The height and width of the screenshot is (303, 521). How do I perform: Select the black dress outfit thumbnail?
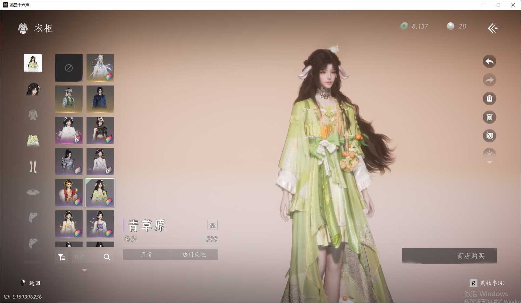(100, 130)
